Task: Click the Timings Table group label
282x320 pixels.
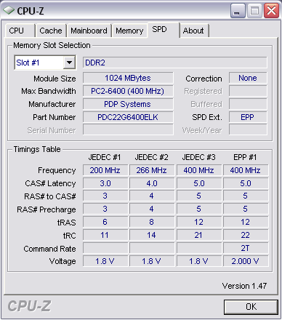Action: pyautogui.click(x=37, y=149)
